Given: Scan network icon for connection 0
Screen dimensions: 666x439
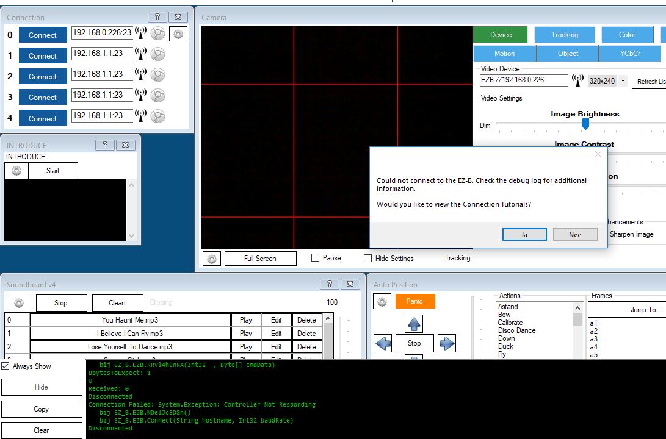Looking at the screenshot, I should pos(140,33).
